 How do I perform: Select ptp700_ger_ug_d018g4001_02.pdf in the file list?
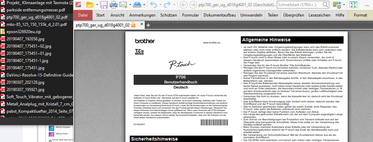tap(37, 17)
